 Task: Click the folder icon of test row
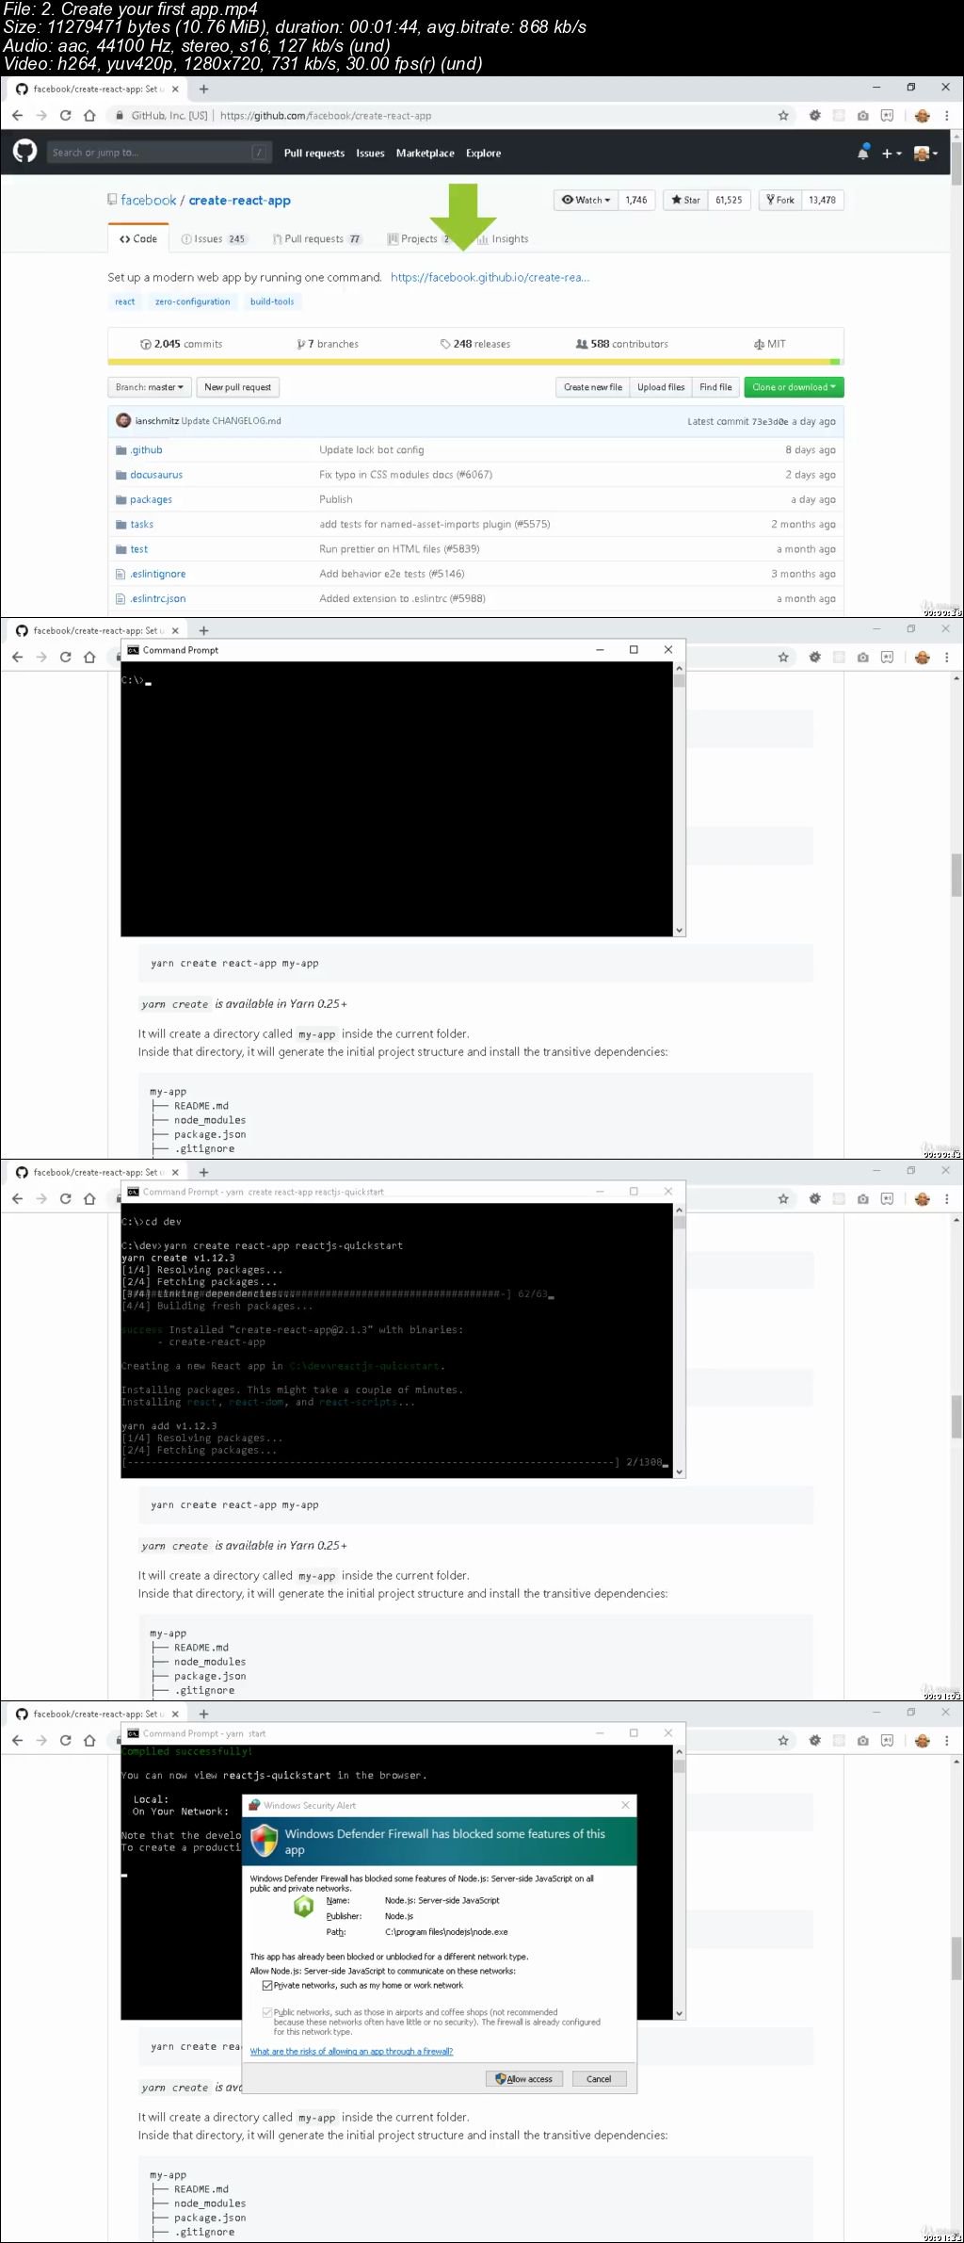(x=120, y=549)
